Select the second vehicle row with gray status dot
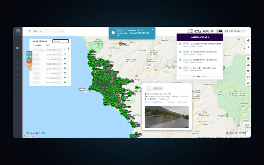This screenshot has width=264, height=165. [x=50, y=54]
